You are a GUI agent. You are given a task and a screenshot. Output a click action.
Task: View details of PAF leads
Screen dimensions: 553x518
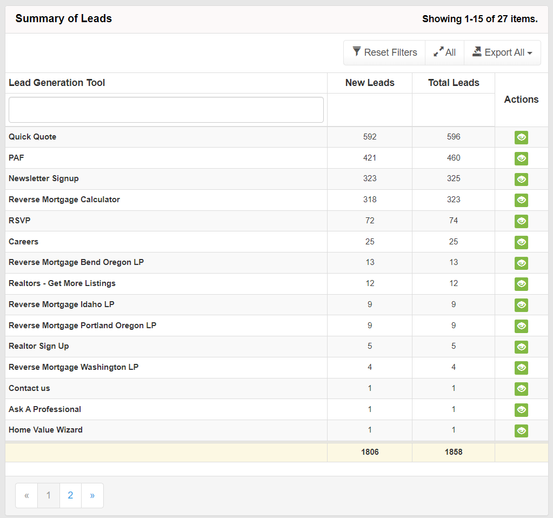click(521, 158)
